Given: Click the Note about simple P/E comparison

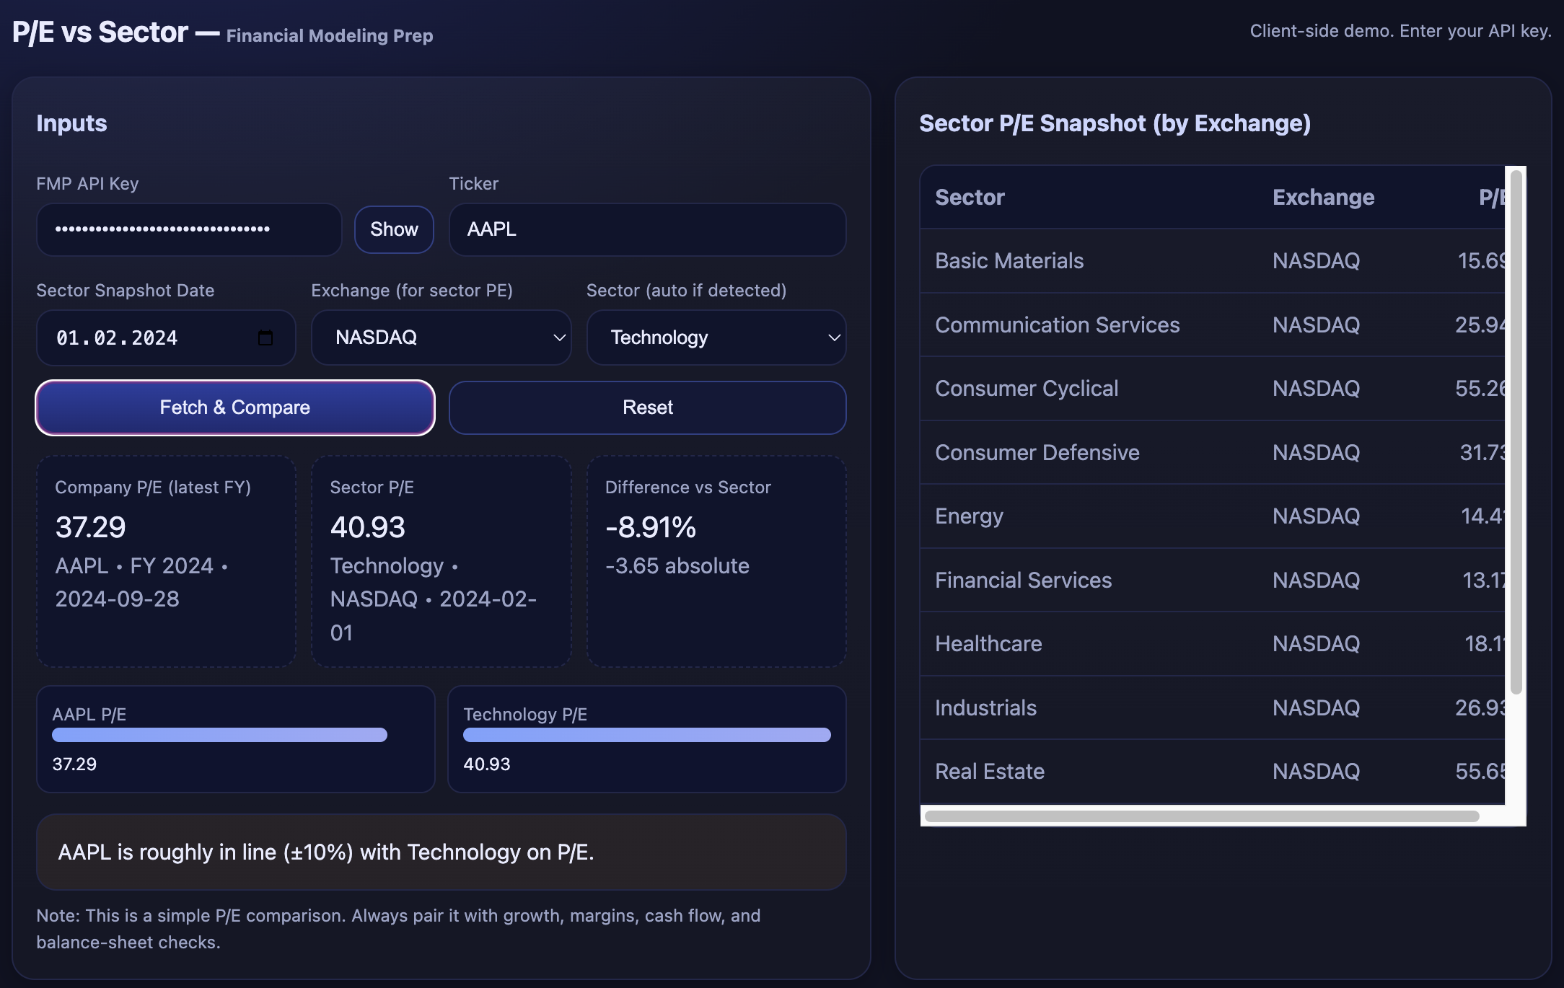Looking at the screenshot, I should tap(398, 929).
